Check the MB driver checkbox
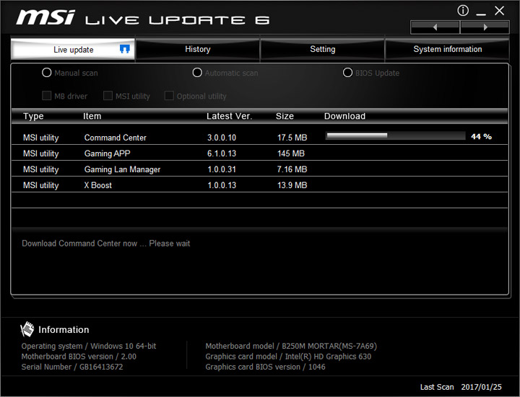 point(47,96)
